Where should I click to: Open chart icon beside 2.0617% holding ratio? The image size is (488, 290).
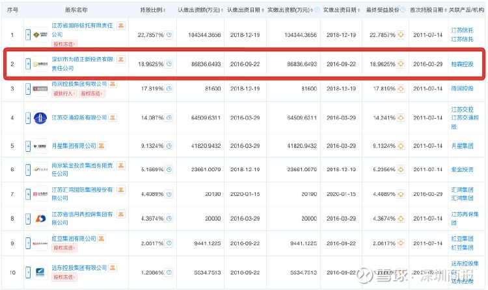coord(169,243)
